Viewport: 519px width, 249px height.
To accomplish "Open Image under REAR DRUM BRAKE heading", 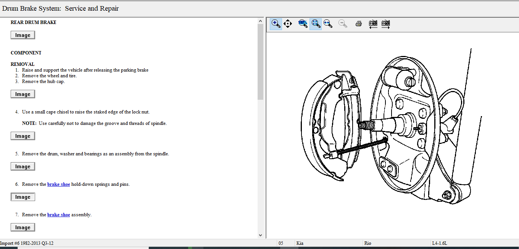I will tap(23, 35).
